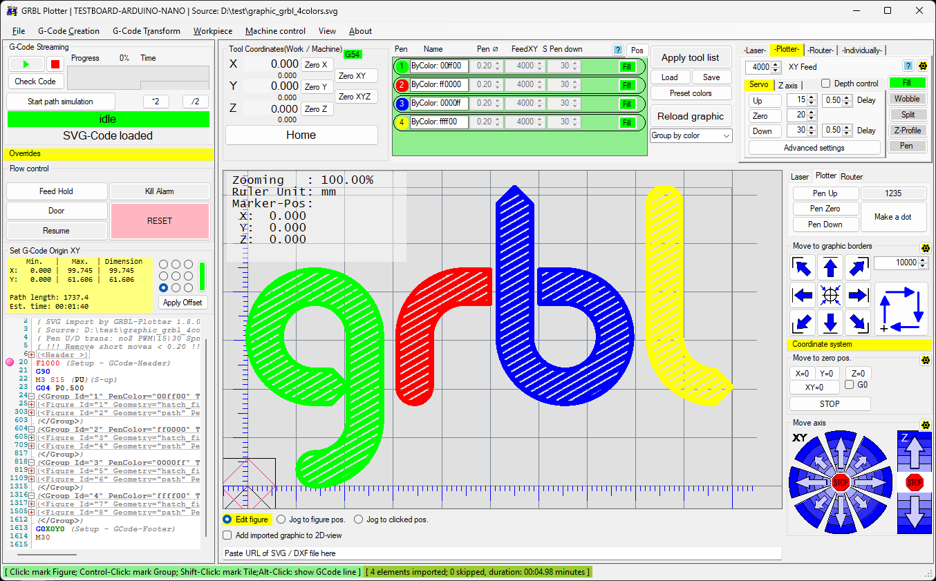This screenshot has width=936, height=581.
Task: Move to left graphic border arrow
Action: click(x=803, y=296)
